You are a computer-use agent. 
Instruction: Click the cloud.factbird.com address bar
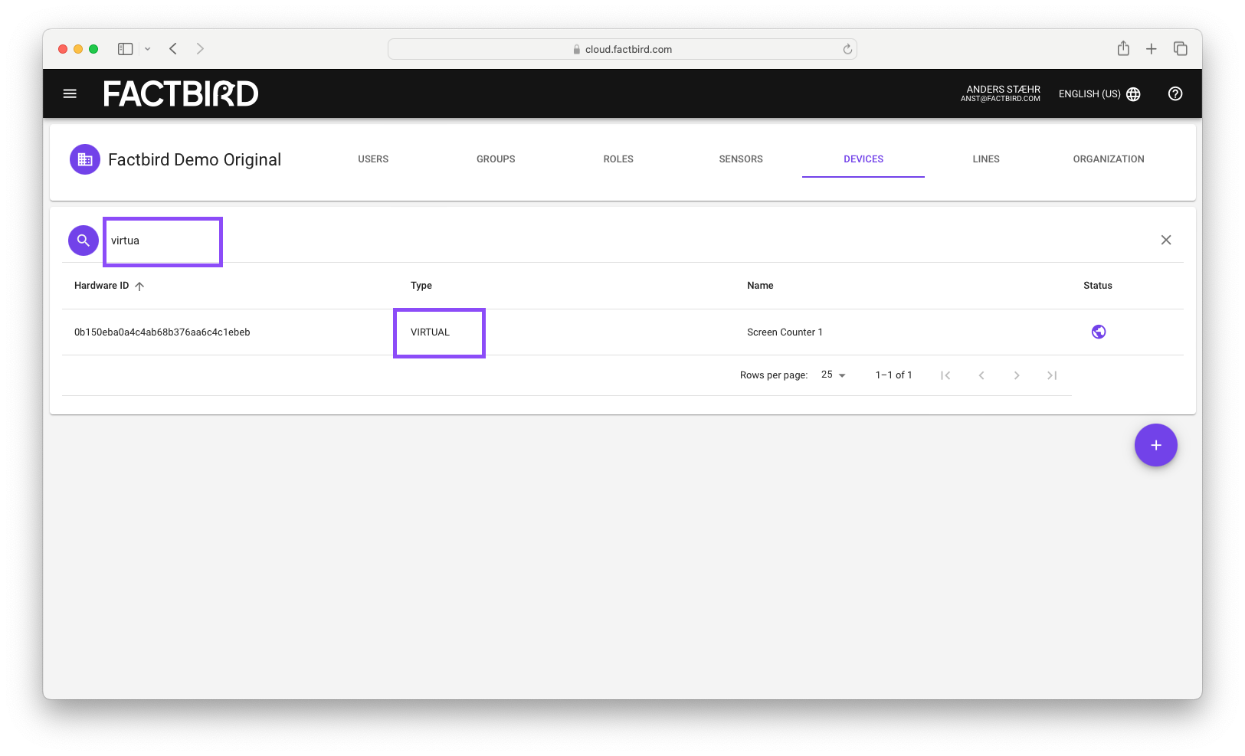click(622, 49)
